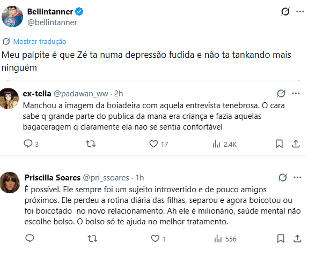
Task: Share Priscilla Soares' comment
Action: coord(295,239)
